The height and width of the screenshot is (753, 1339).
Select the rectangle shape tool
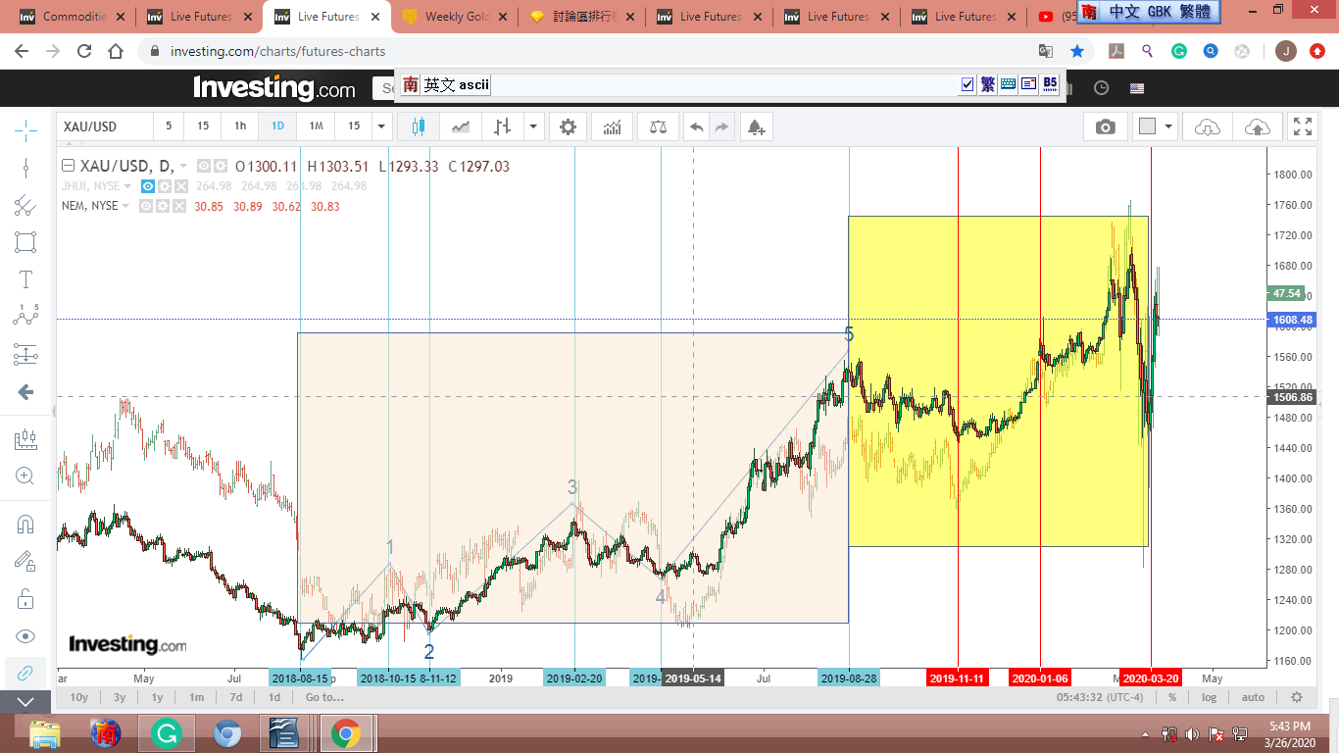(25, 242)
